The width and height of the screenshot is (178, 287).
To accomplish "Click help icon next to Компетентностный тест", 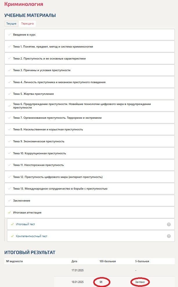I will coord(169,236).
